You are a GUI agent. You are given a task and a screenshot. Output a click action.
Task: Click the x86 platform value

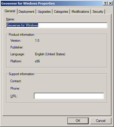[x=37, y=61]
